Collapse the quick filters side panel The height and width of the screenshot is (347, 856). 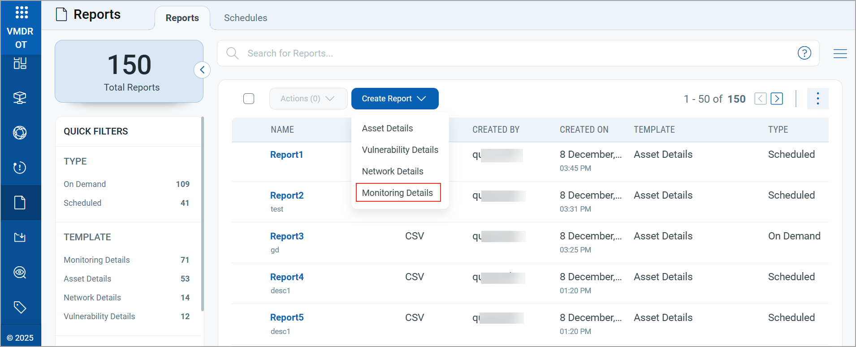[x=202, y=70]
